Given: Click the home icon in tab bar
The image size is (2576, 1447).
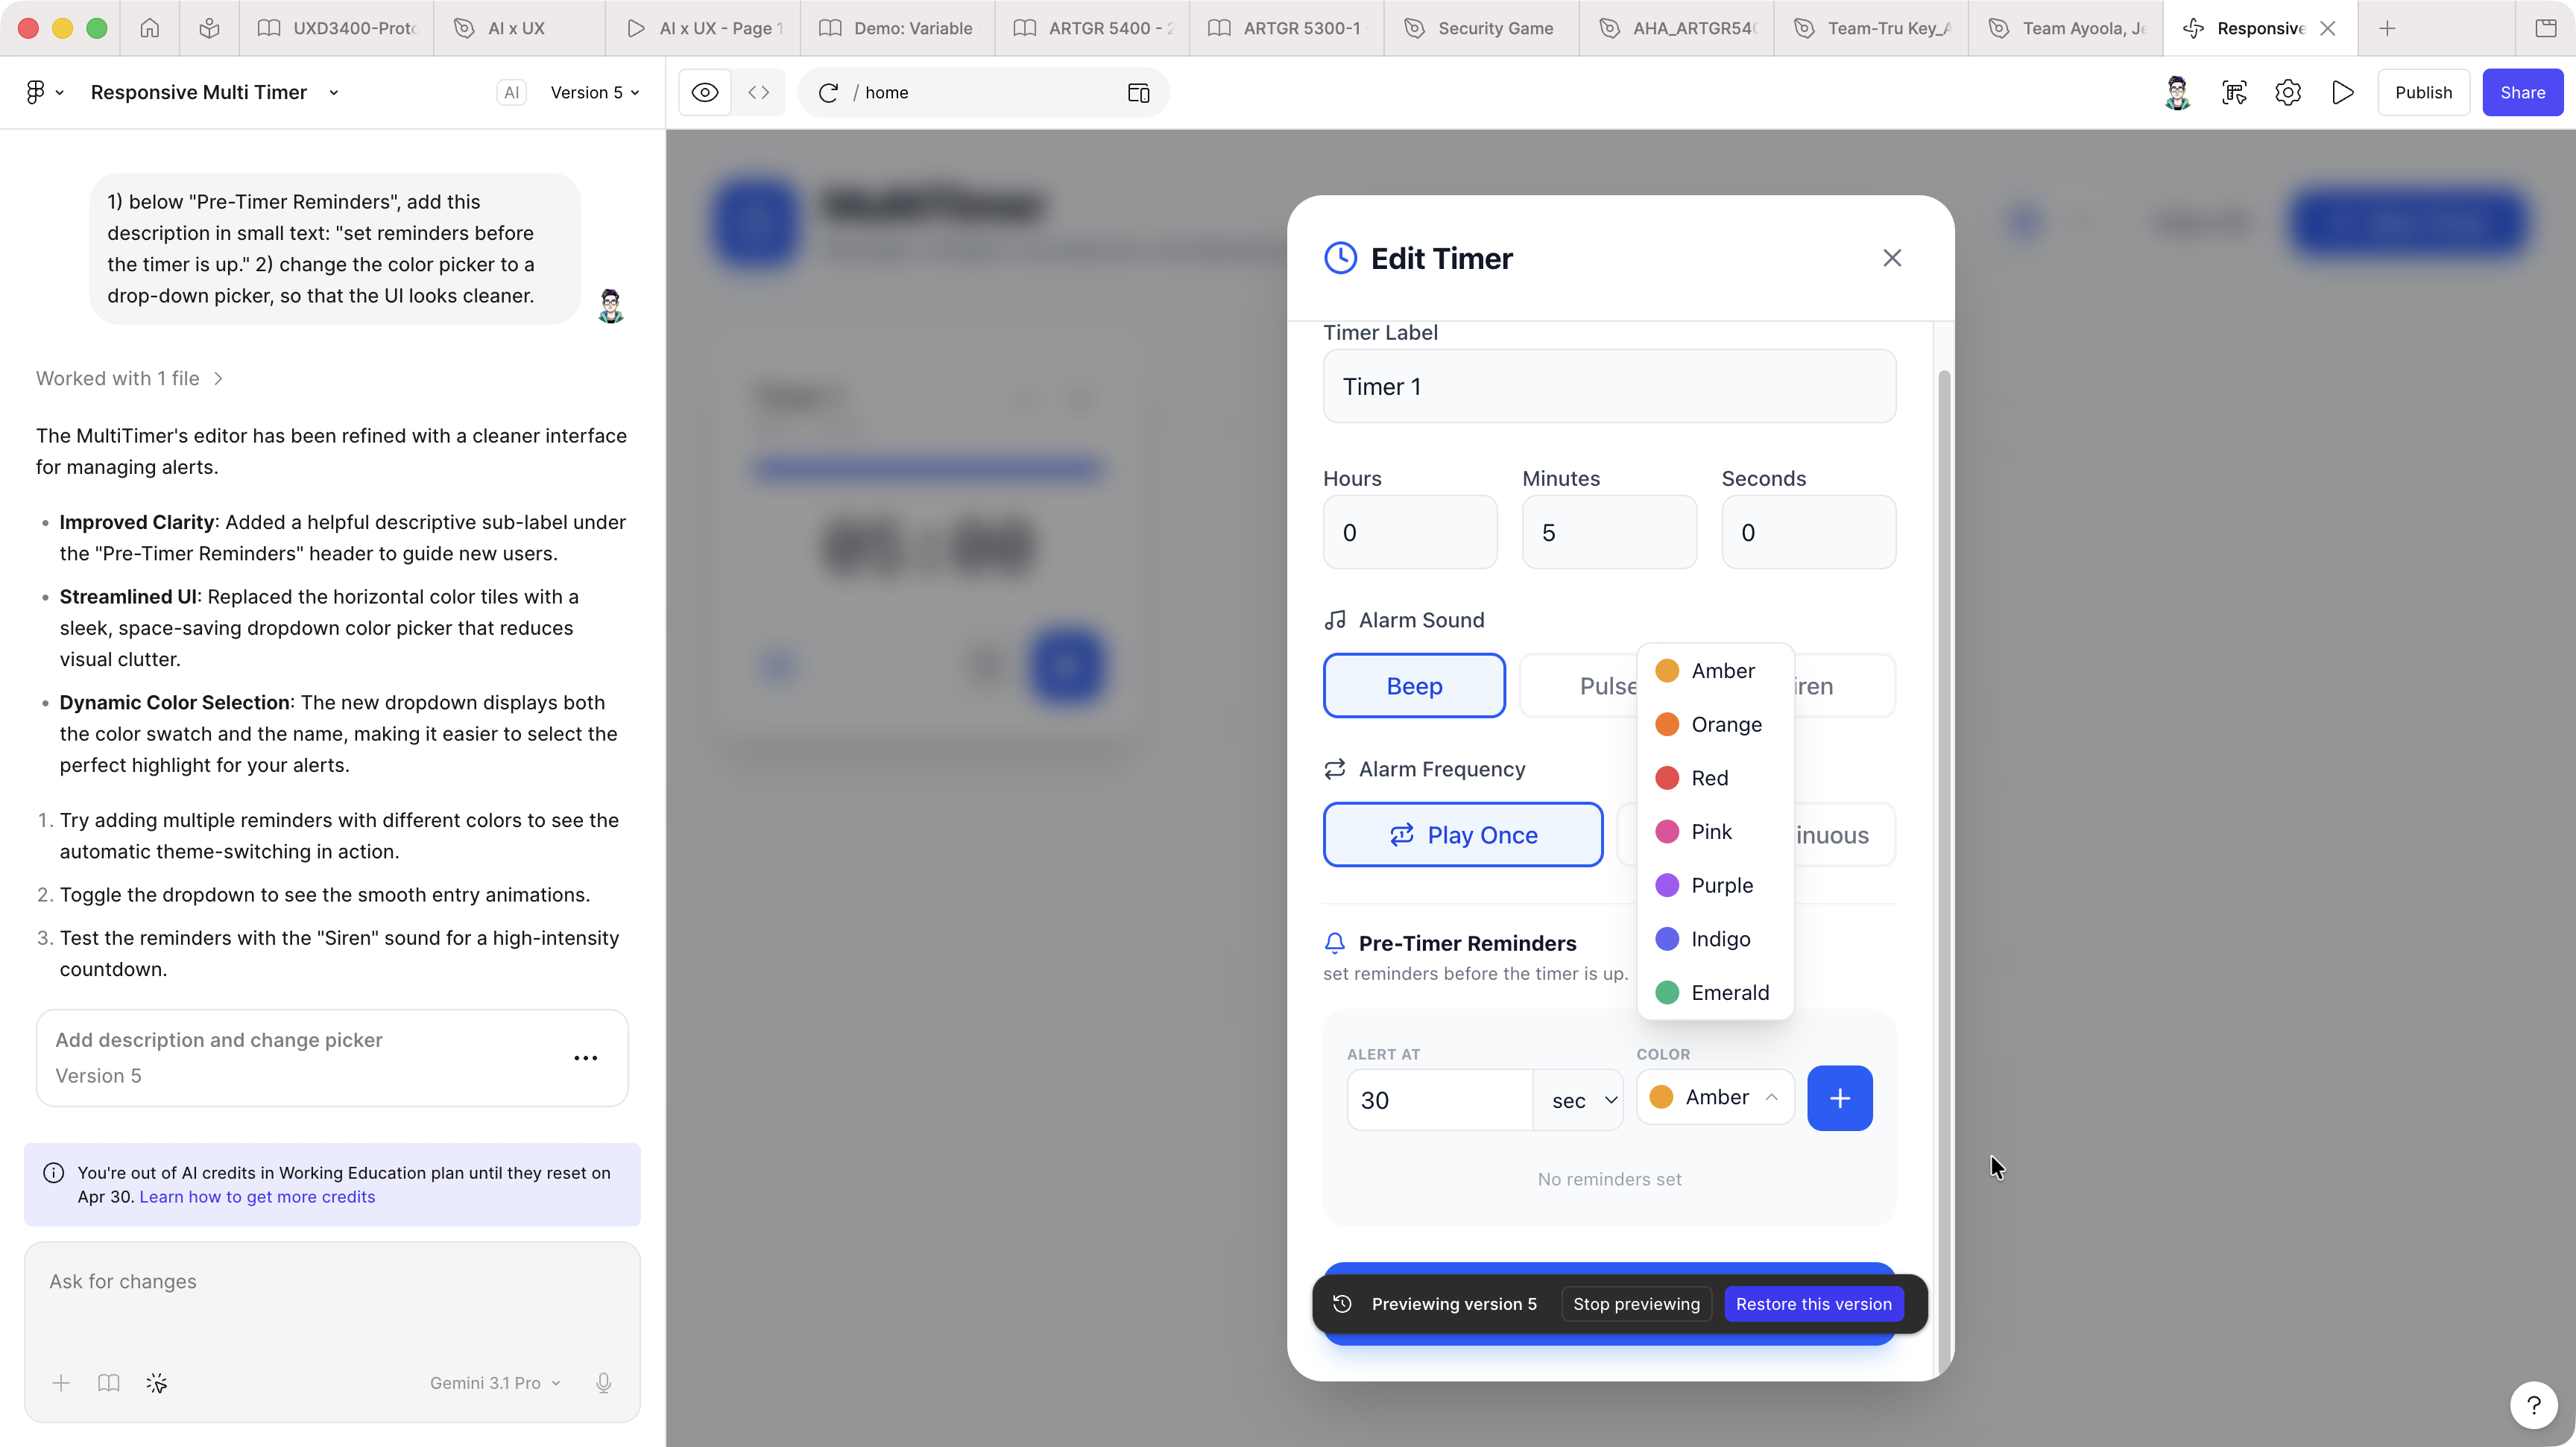Looking at the screenshot, I should click(x=150, y=28).
